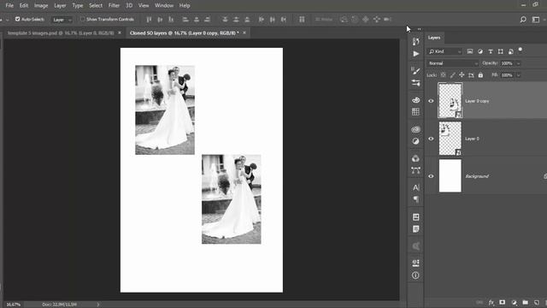Open the History panel icon
547x308 pixels.
coord(415,42)
